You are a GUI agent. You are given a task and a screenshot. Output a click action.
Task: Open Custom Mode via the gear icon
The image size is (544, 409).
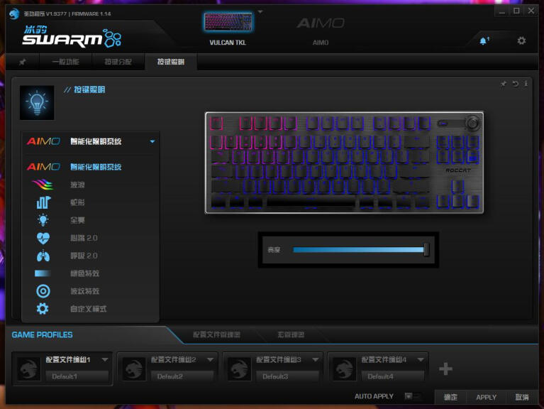tap(43, 309)
